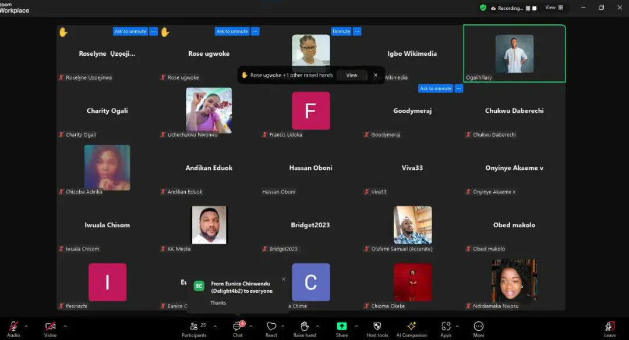Stop the recording
629x340 pixels.
pos(534,8)
